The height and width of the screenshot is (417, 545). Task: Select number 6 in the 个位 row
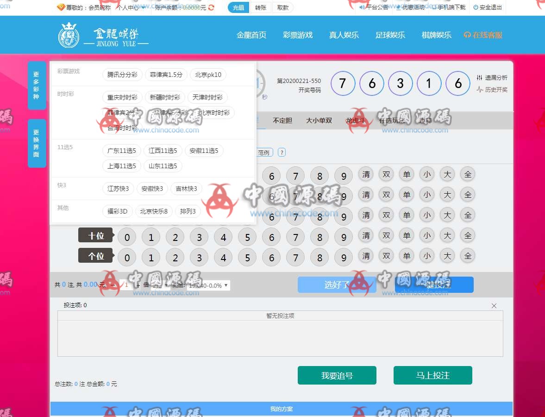(271, 258)
